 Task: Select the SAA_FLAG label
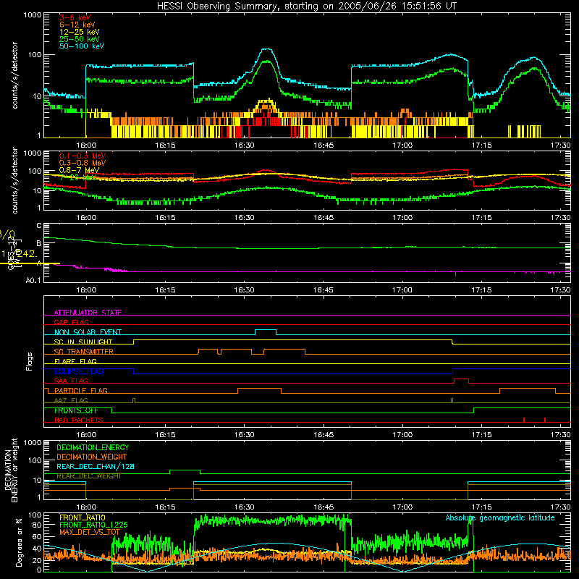tap(71, 381)
